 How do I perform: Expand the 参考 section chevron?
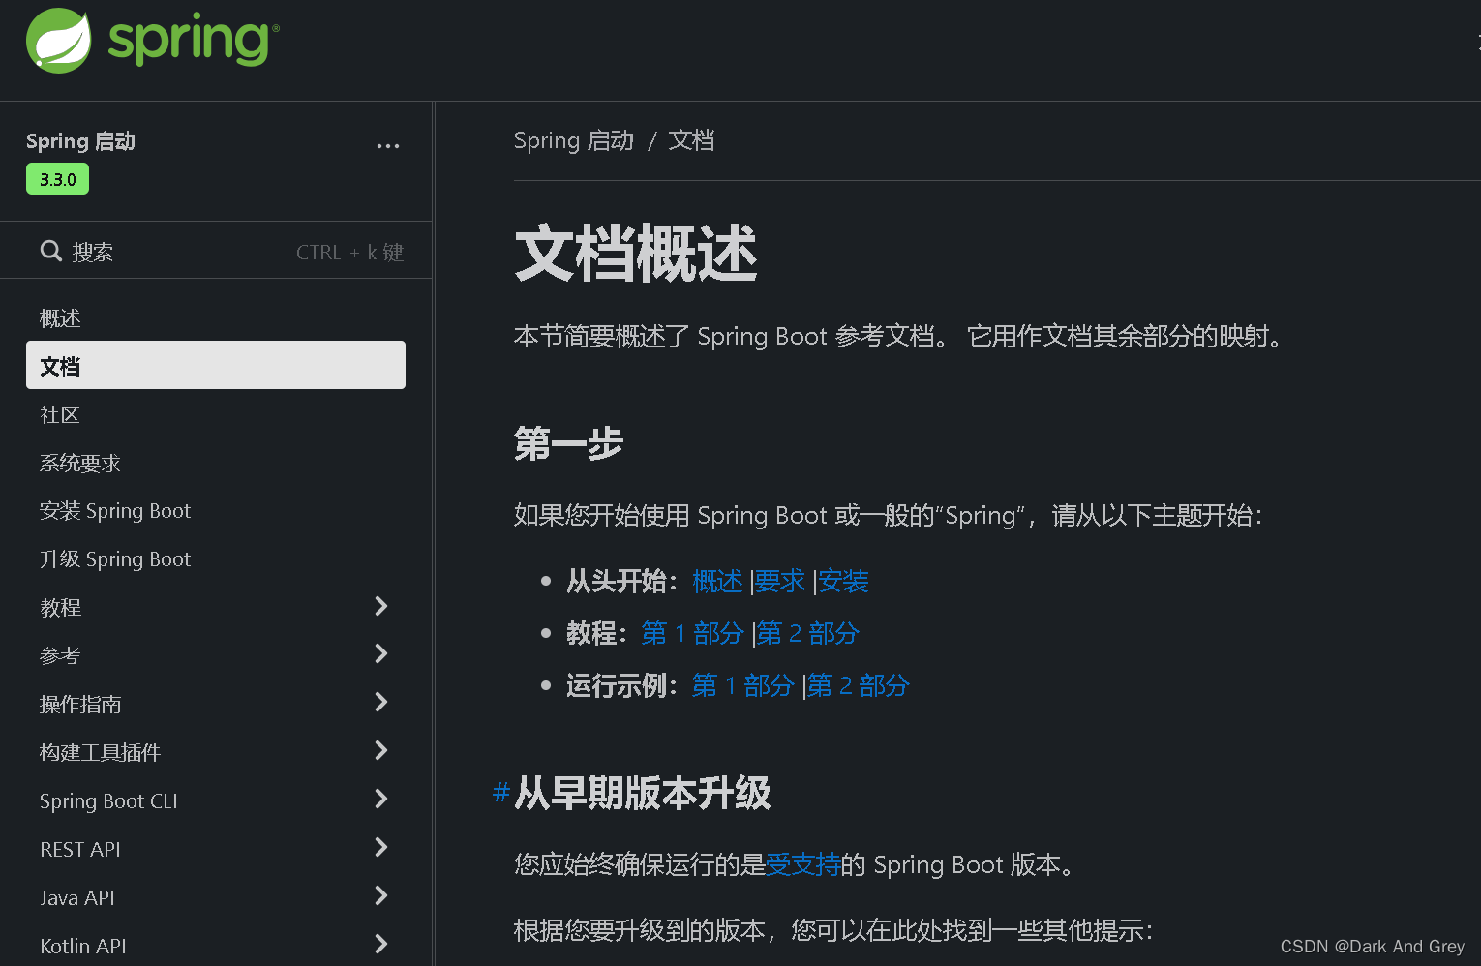tap(381, 654)
